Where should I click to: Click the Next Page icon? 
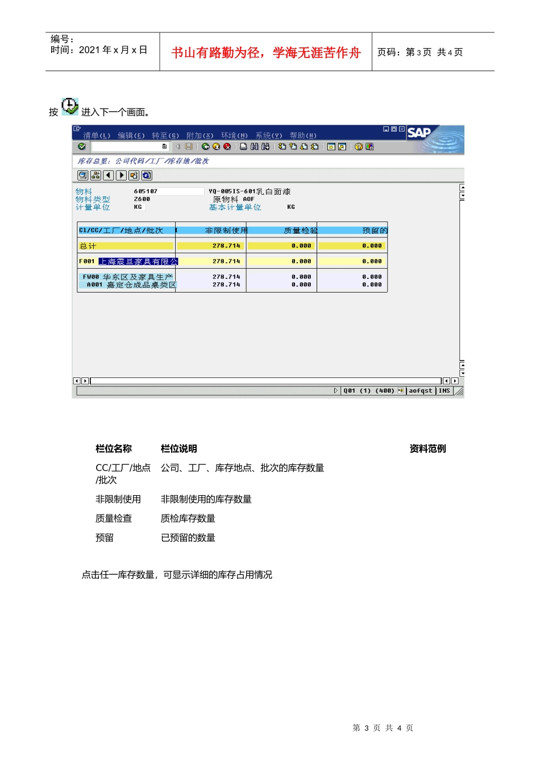[304, 147]
